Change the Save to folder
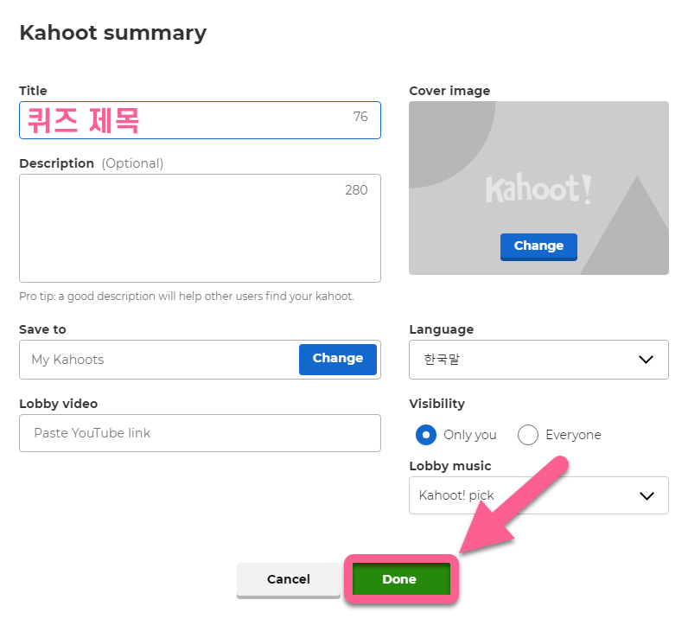 coord(337,359)
